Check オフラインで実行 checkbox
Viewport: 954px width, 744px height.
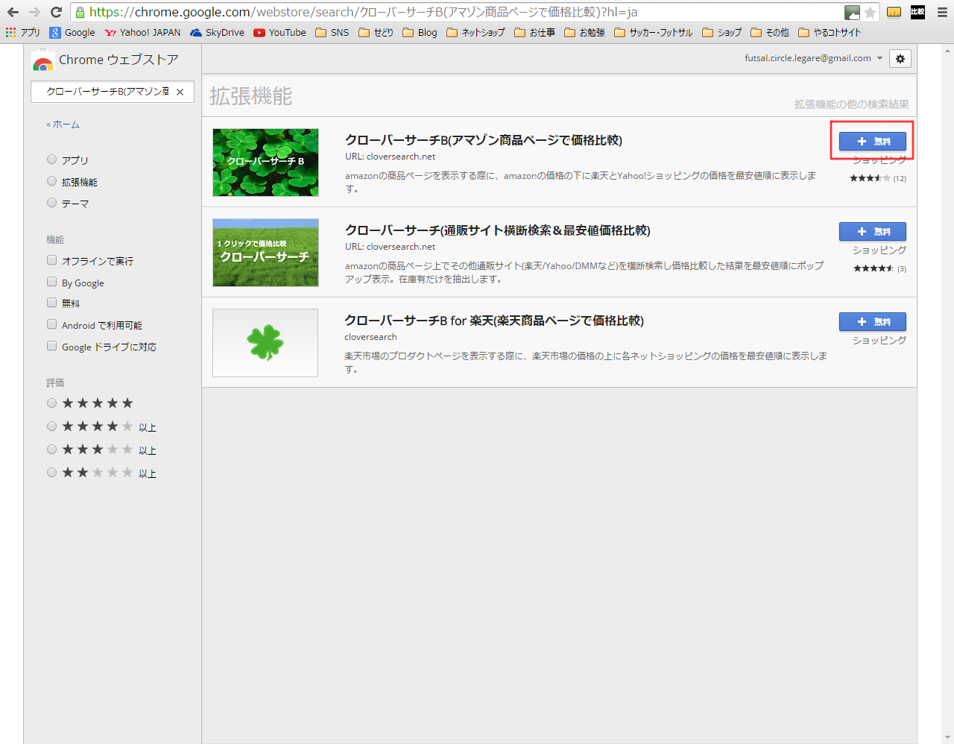click(x=51, y=260)
